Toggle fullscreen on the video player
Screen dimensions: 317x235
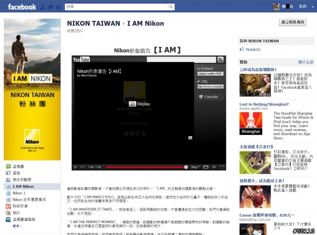click(x=222, y=167)
